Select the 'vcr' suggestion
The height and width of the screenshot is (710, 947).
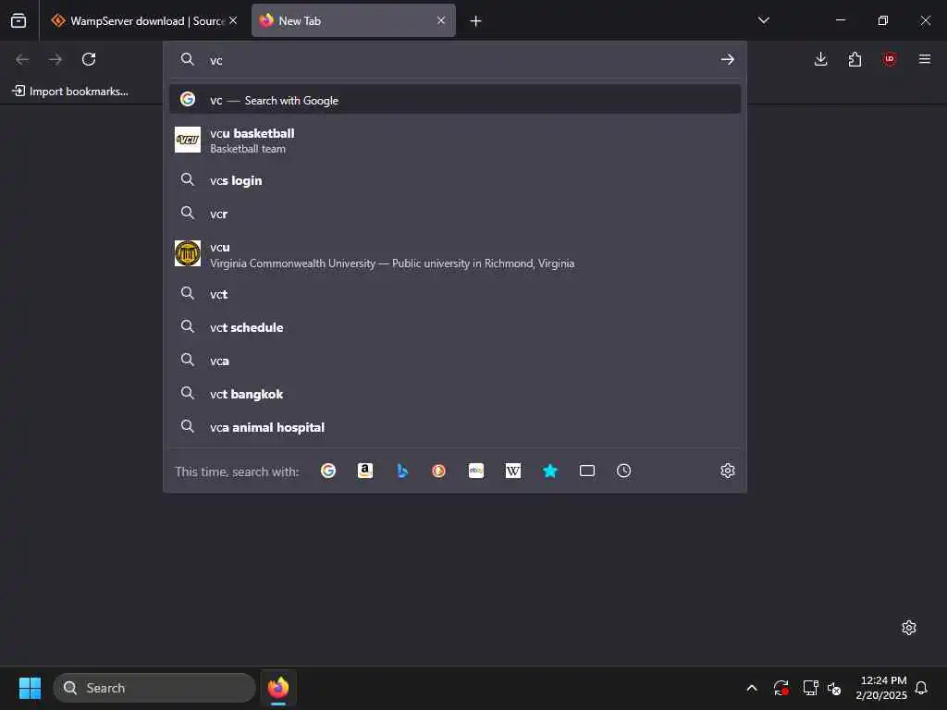[x=455, y=214]
